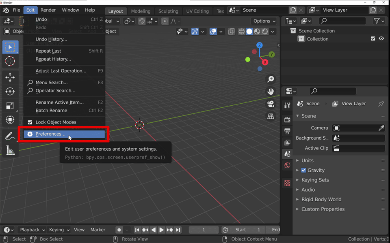Choose Batch Rename menu entry

(x=65, y=111)
